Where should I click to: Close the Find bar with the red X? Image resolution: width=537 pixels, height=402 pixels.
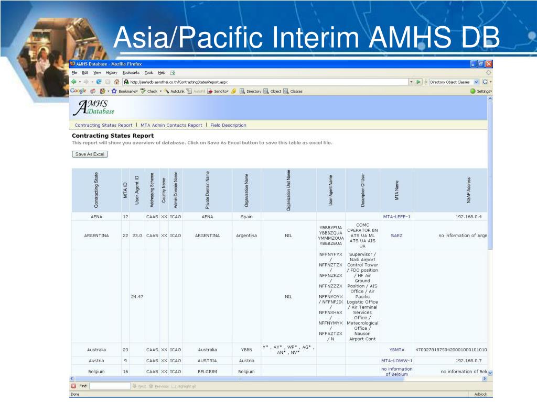(x=73, y=386)
